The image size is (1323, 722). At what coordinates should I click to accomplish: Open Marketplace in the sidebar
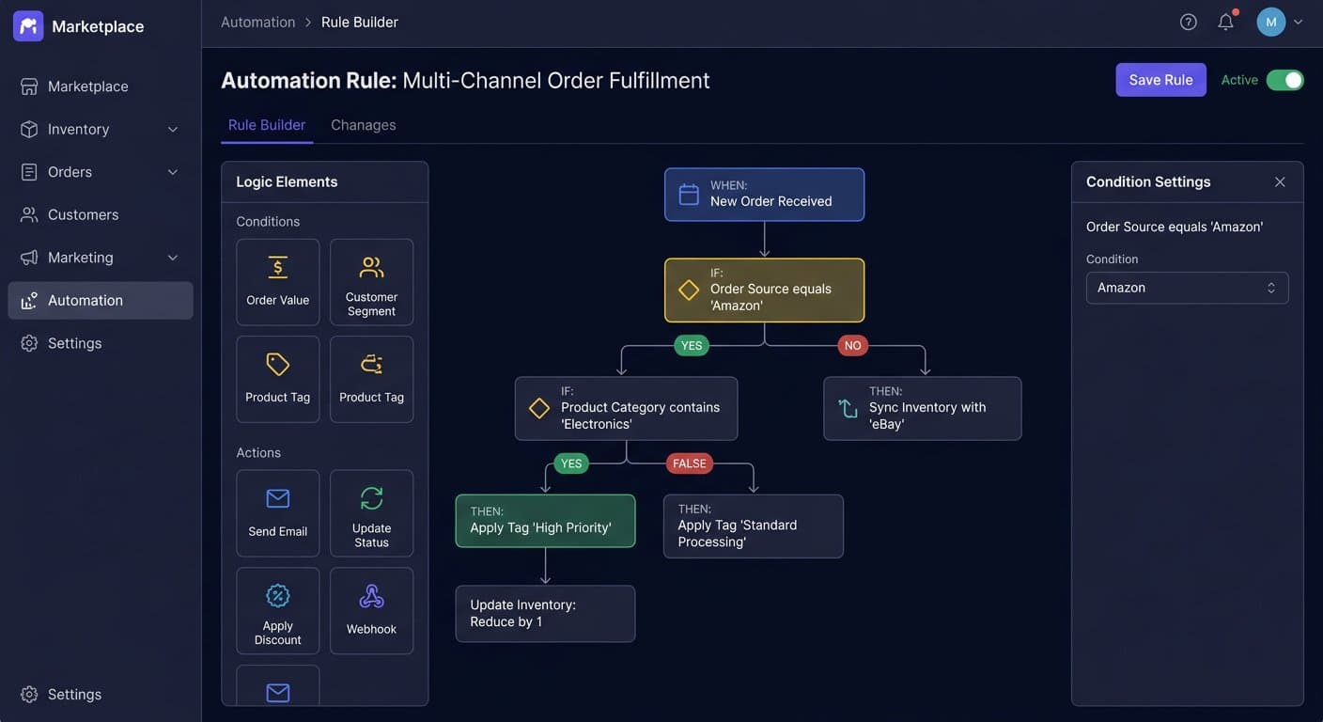coord(101,86)
